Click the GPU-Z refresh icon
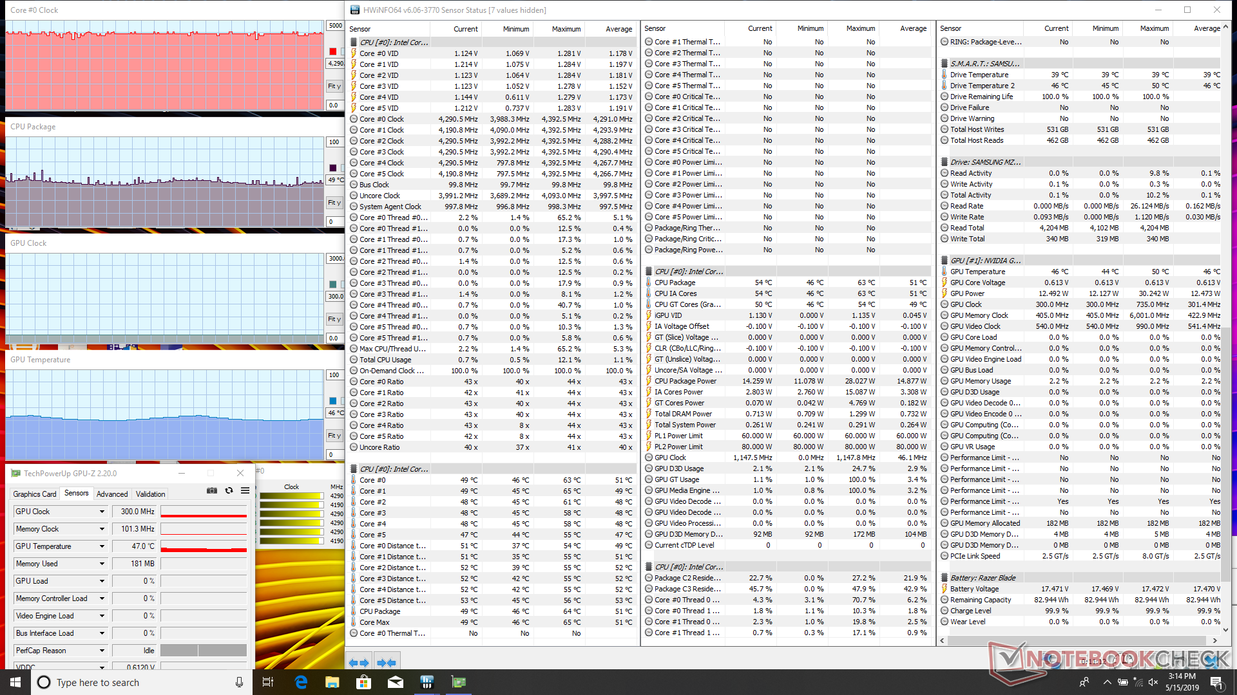This screenshot has width=1237, height=695. point(229,490)
